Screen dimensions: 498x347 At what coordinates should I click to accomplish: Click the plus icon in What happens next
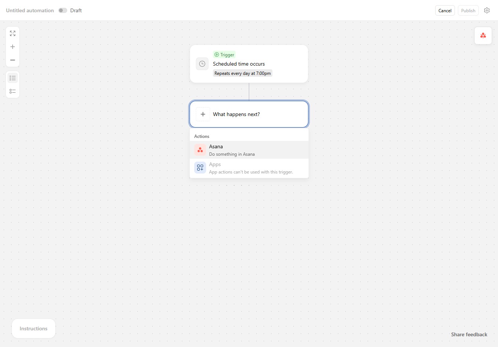(203, 114)
